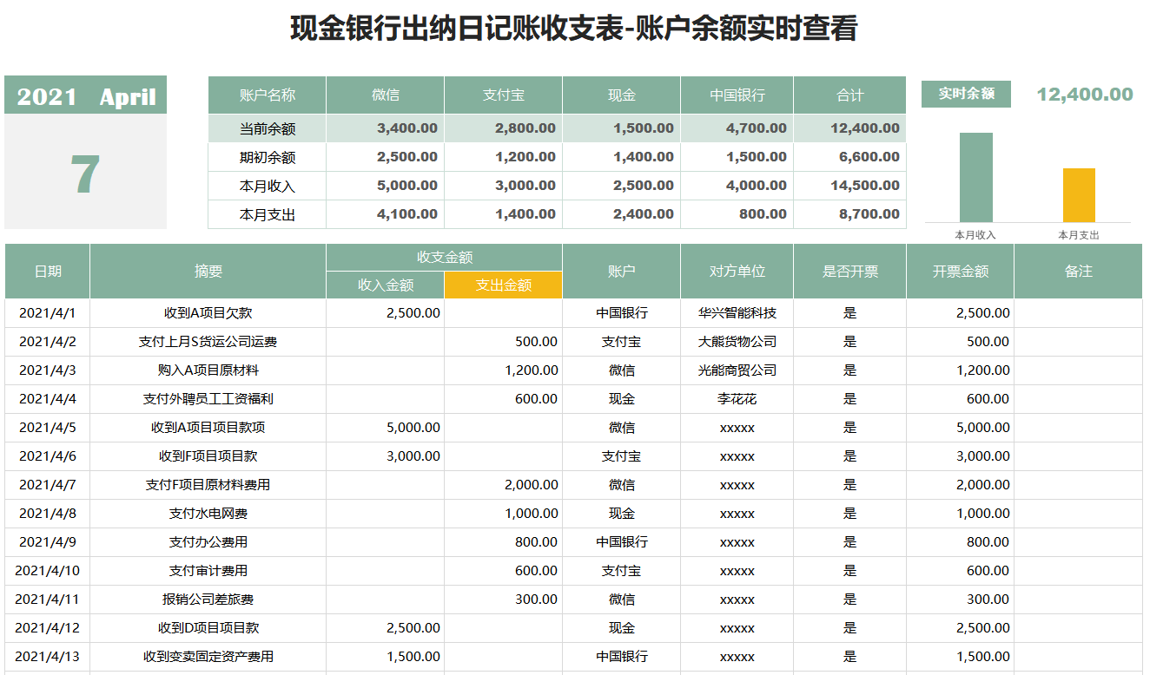1150x675 pixels.
Task: Click the 实时余额 header badge
Action: [967, 94]
